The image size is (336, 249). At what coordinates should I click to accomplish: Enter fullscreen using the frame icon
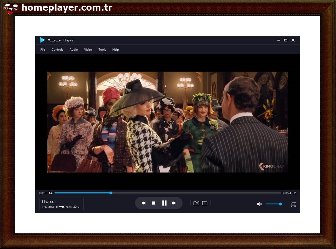[293, 204]
